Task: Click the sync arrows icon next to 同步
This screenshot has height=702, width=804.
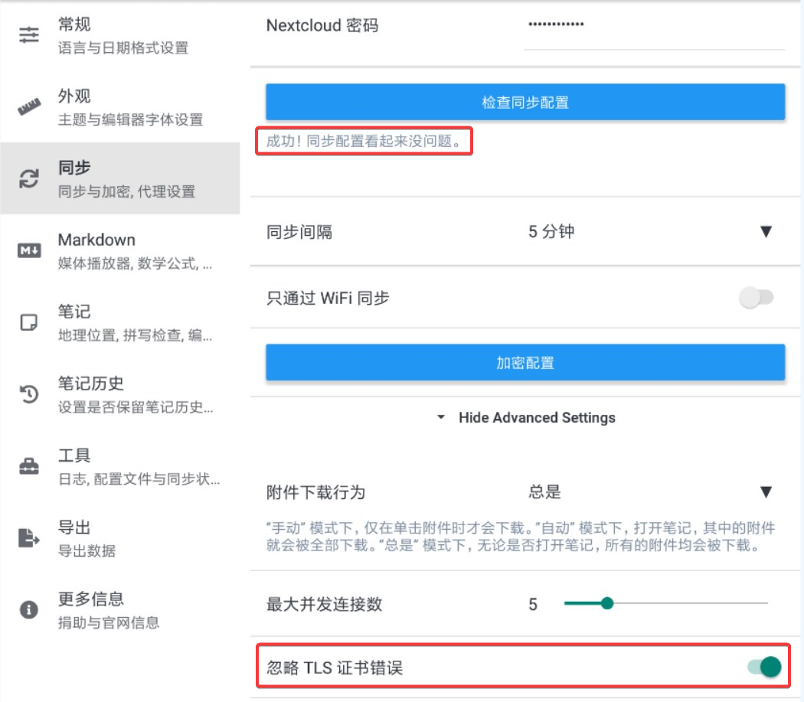Action: [x=29, y=178]
